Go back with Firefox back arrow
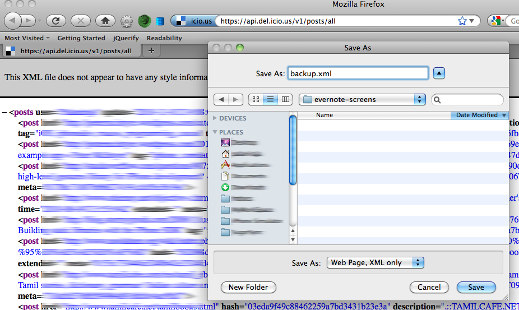519x310 pixels. [x=12, y=21]
